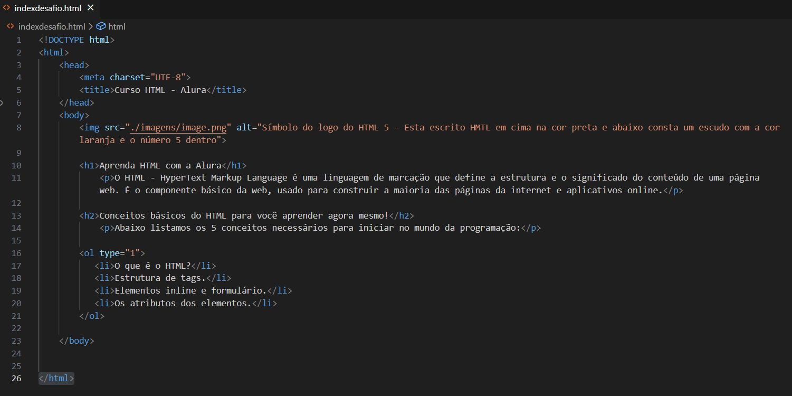Image resolution: width=792 pixels, height=396 pixels.
Task: Click line number 16 in the gutter
Action: [x=16, y=253]
